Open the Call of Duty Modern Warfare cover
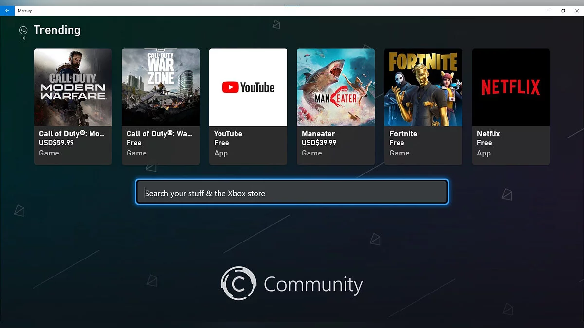The image size is (584, 328). pos(73,87)
